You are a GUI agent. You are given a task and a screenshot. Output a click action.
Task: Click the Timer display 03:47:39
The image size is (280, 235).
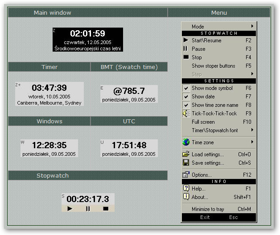coord(49,88)
